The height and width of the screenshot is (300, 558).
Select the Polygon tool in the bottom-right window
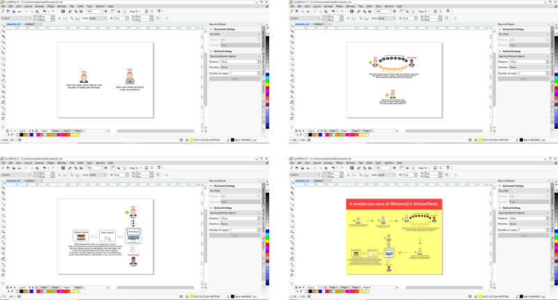[x=292, y=226]
